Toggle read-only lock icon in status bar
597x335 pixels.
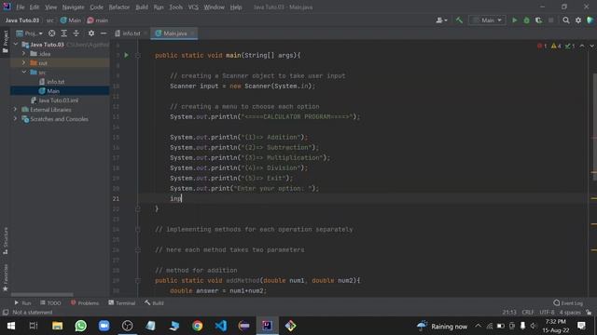[x=589, y=313]
